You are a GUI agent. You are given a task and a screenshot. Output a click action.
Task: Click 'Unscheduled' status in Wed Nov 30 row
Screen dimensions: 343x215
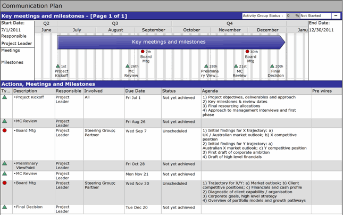(x=174, y=184)
